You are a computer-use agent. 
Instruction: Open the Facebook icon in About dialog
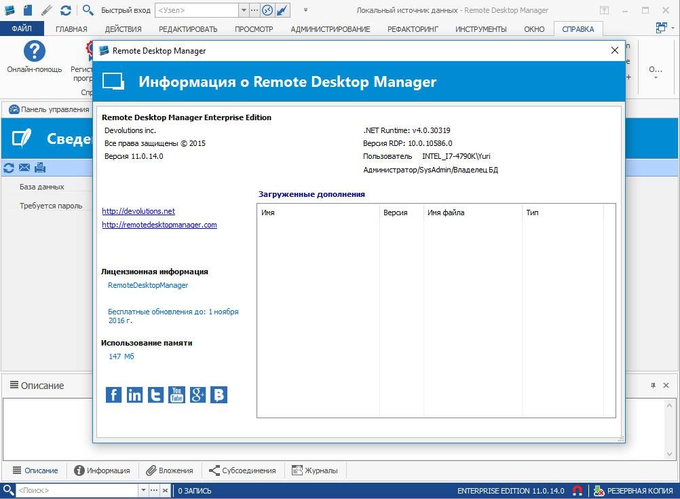(113, 394)
